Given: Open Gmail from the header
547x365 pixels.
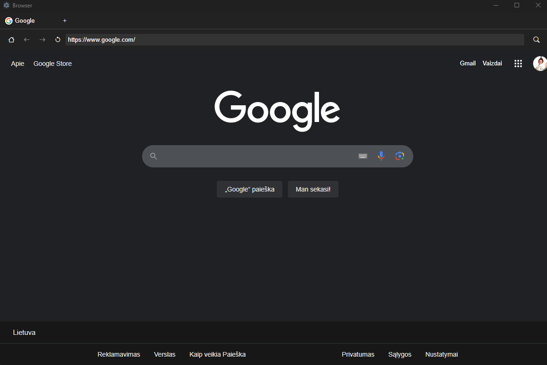Looking at the screenshot, I should point(468,64).
